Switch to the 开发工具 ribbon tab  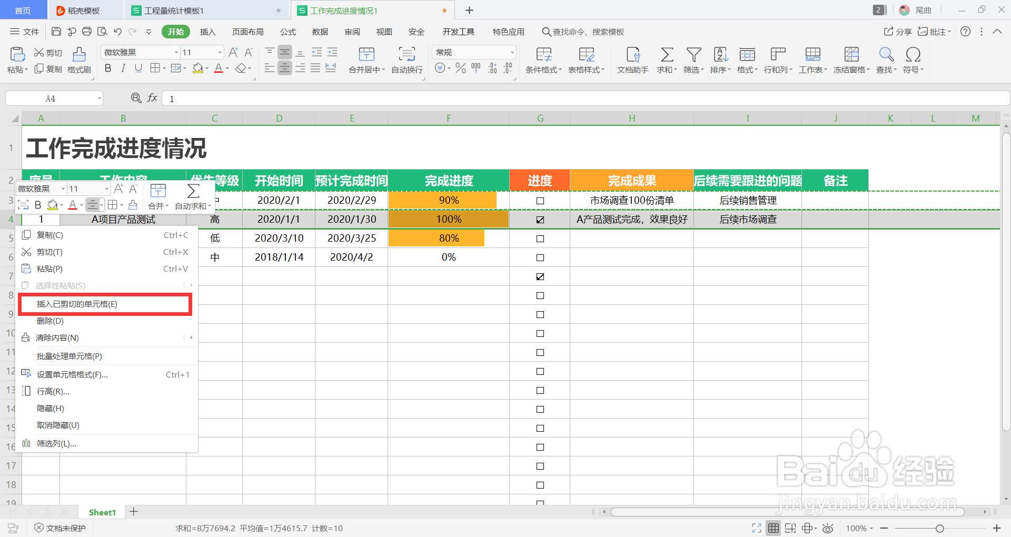point(458,32)
